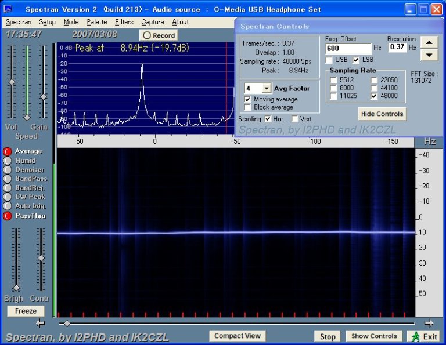
Task: Select the 22050 sampling rate checkbox
Action: tap(374, 80)
